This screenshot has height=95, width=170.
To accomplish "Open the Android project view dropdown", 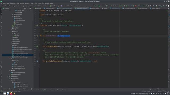I will (6, 8).
